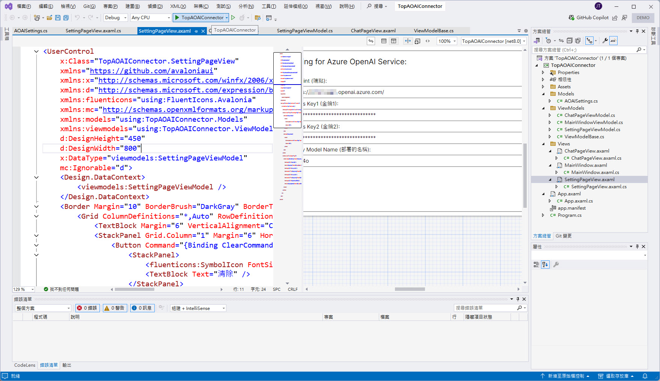
Task: Open the Git(G) menu
Action: click(x=89, y=6)
